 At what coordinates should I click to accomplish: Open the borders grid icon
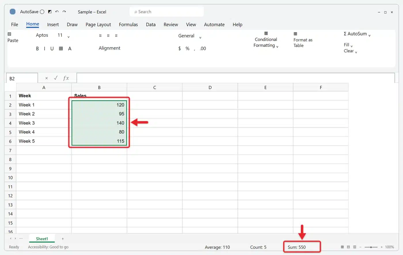pos(61,49)
